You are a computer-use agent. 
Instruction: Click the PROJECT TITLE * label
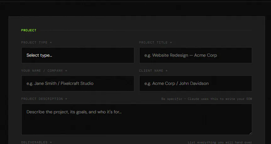pos(155,43)
